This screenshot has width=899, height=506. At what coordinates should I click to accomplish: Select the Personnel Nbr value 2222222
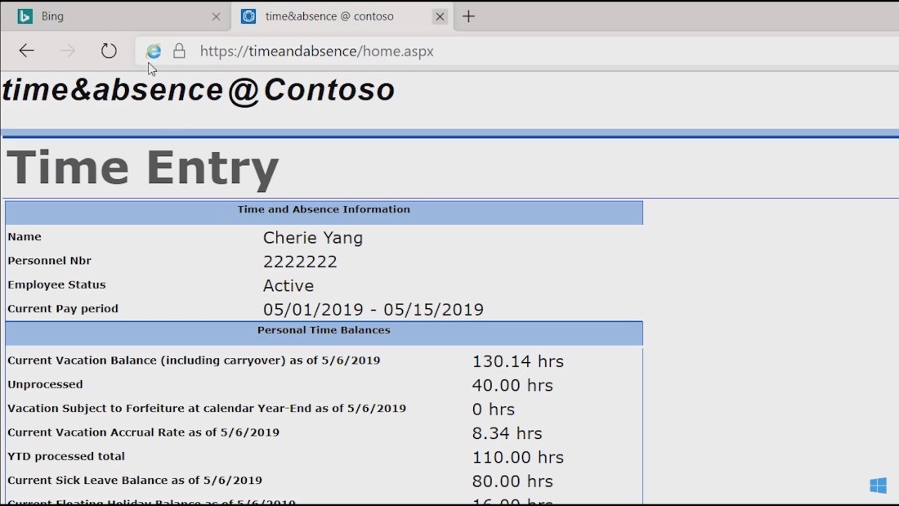300,261
